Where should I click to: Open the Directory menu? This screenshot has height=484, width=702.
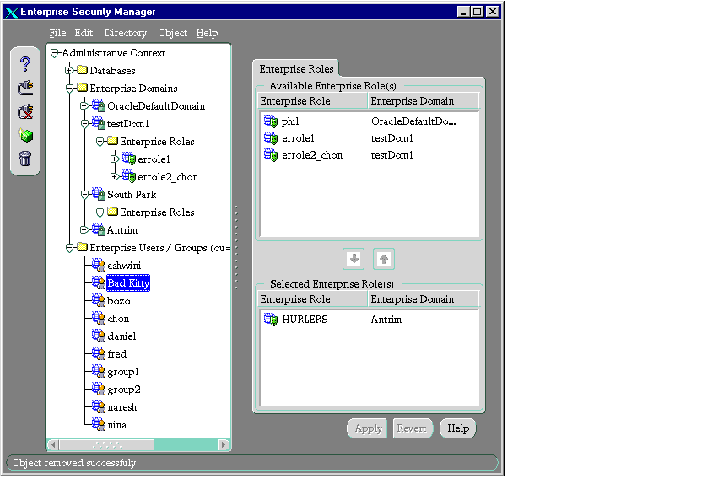click(x=125, y=33)
